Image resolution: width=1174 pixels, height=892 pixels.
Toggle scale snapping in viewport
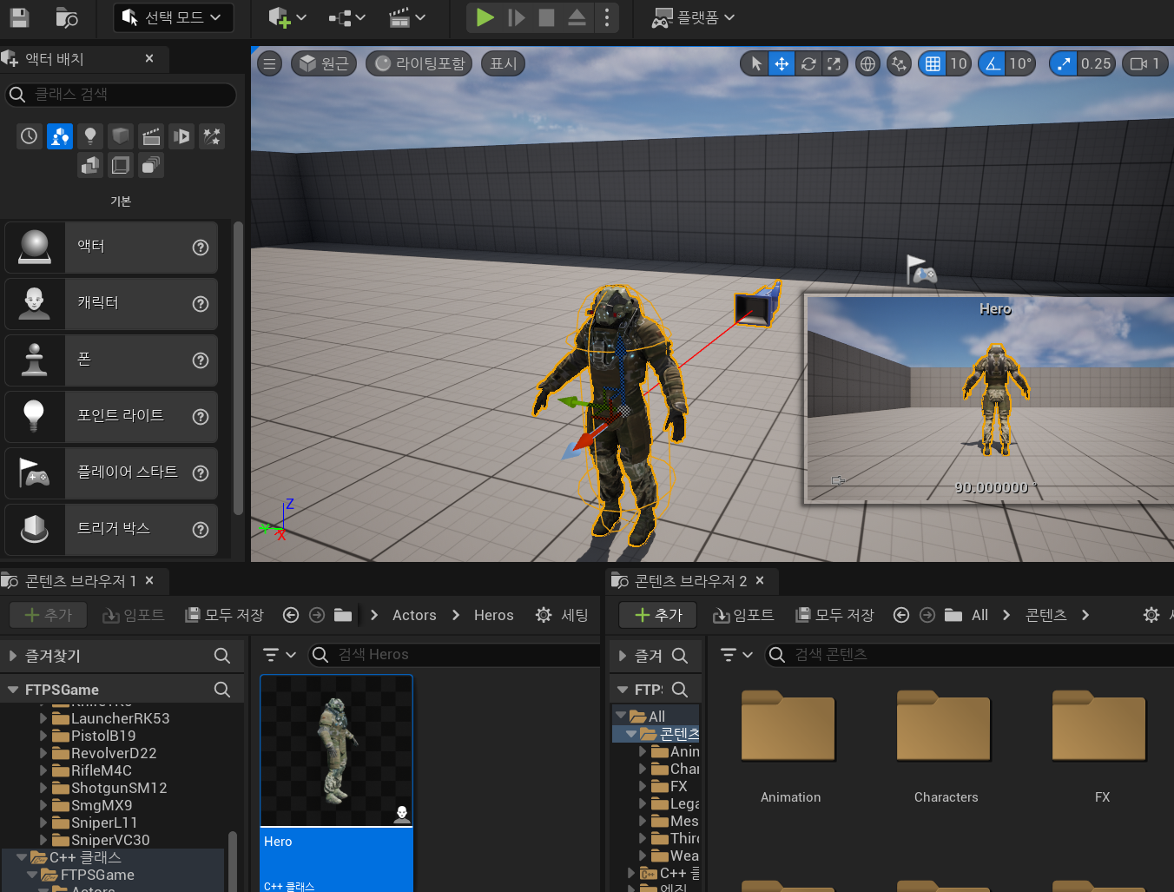1064,63
